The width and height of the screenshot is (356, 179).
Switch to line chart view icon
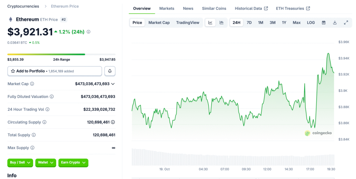coord(210,23)
